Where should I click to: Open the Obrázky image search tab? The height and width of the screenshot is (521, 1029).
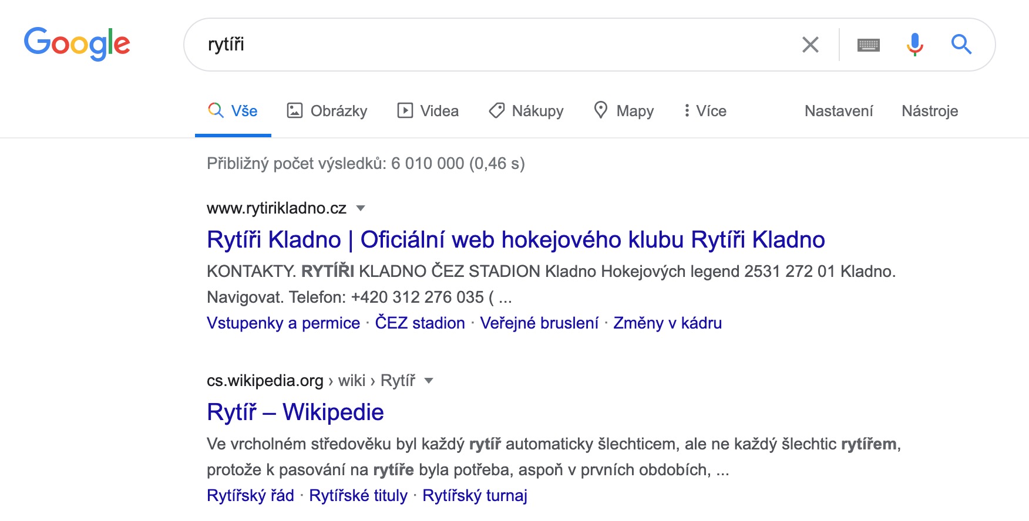coord(327,111)
